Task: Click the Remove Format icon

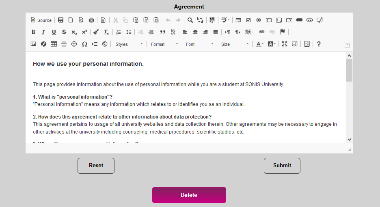Action: [106, 32]
